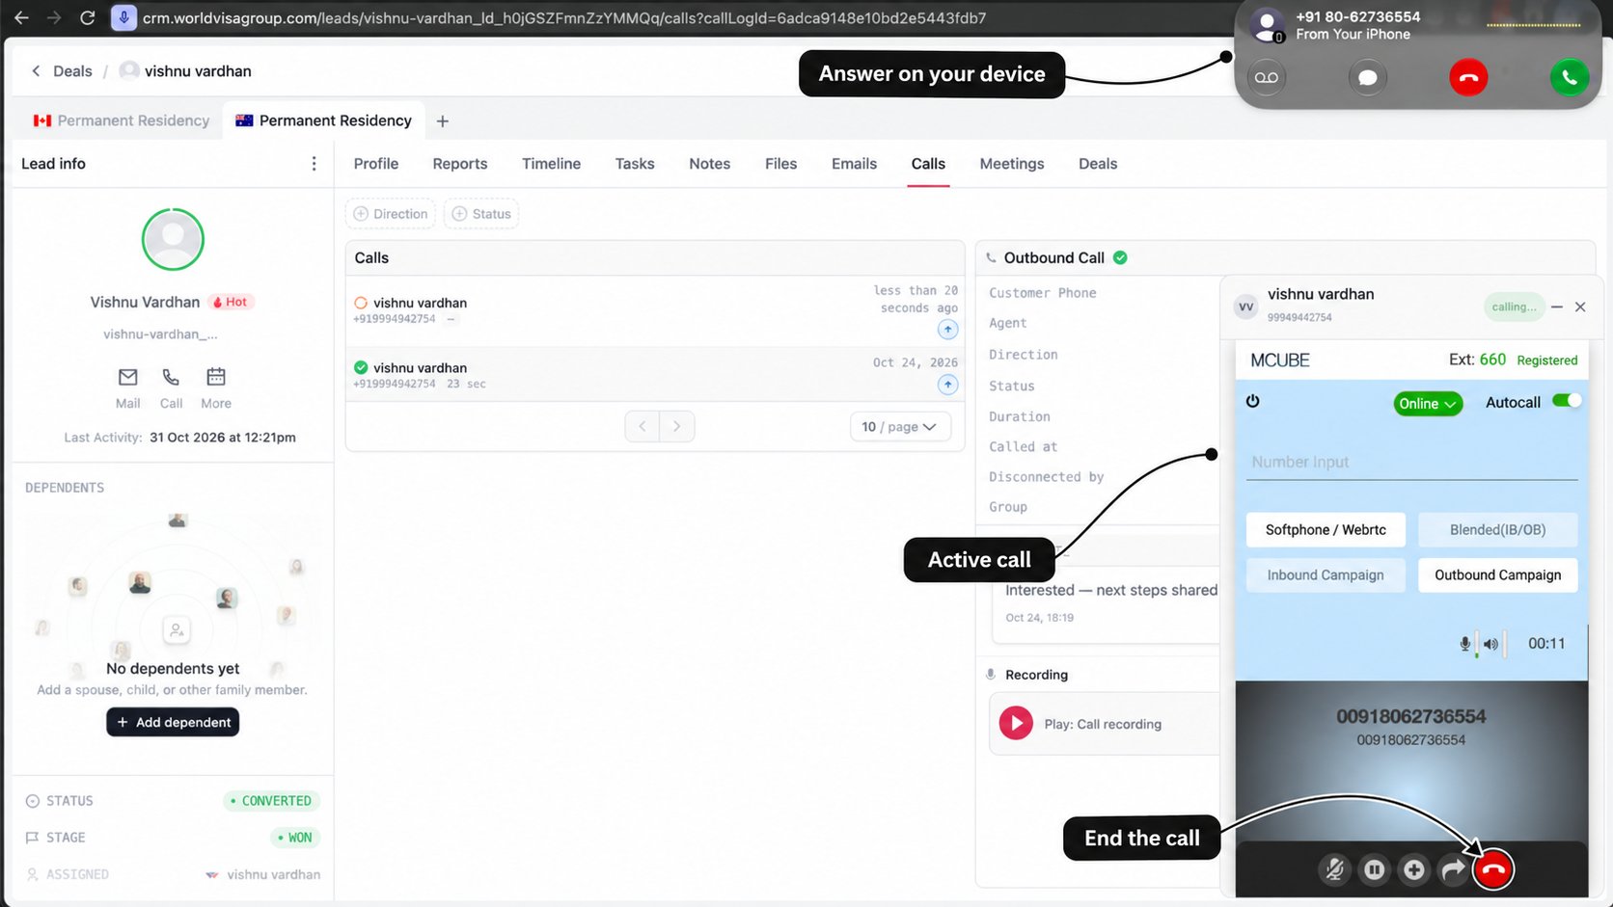Open outbound arrow icon on the Oct 24 call row

[947, 385]
